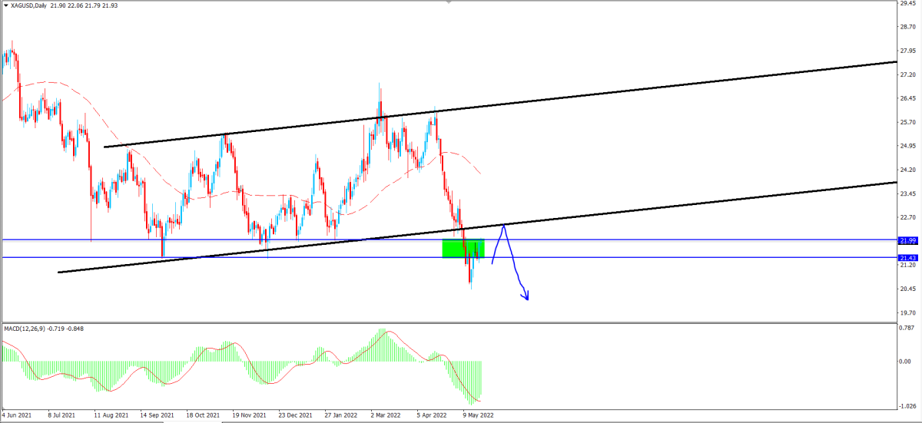This screenshot has width=922, height=423.
Task: Click the 0.00 MACD scale value
Action: click(x=906, y=362)
